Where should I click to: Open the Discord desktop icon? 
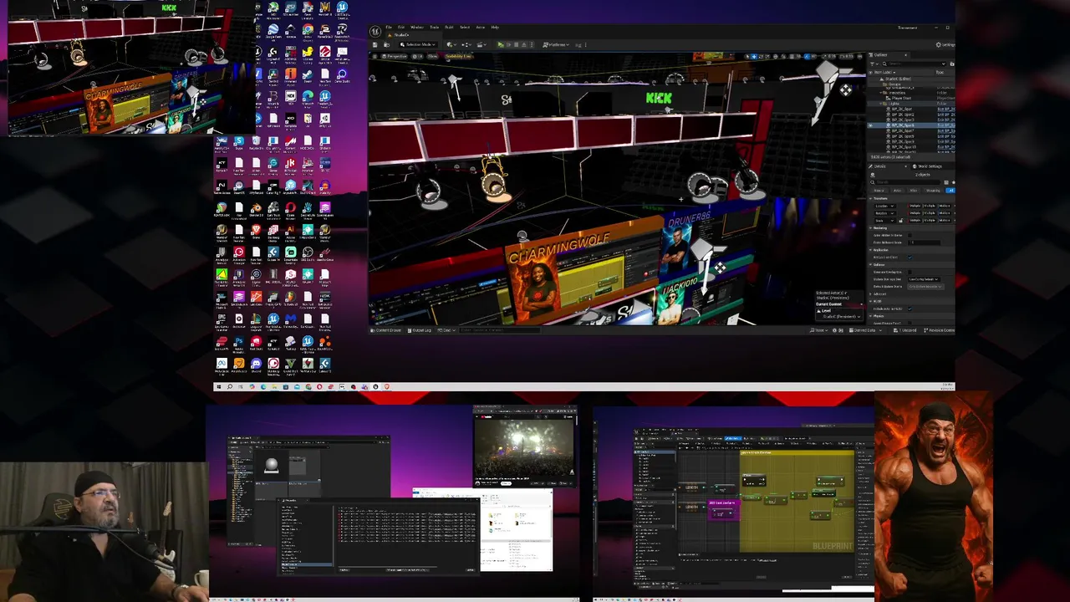pyautogui.click(x=257, y=363)
